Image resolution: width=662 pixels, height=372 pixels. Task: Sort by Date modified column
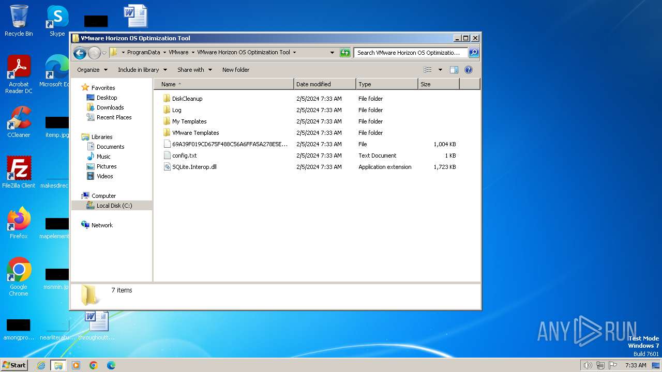pos(325,84)
